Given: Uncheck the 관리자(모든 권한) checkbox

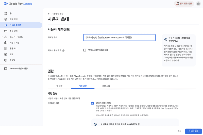Looking at the screenshot, I should click(92, 103).
